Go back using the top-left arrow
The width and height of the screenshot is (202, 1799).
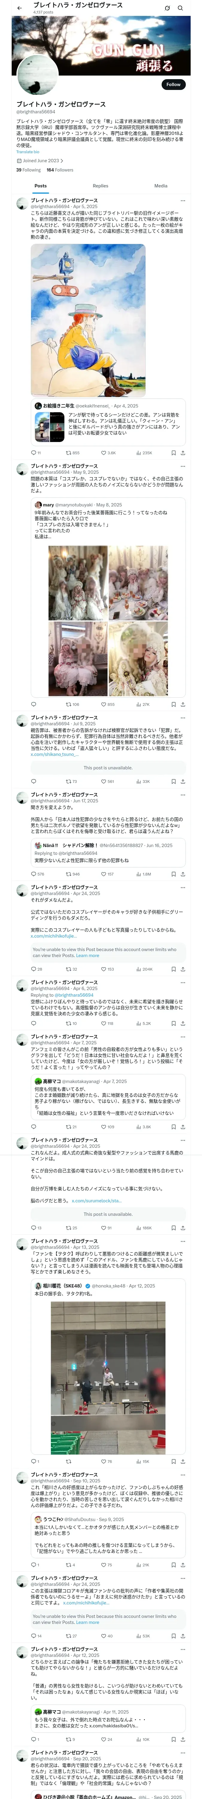point(19,8)
